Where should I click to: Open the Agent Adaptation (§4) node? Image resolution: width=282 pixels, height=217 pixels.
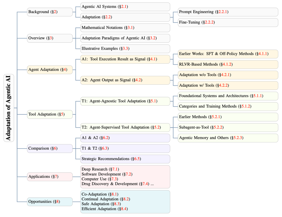click(x=50, y=70)
